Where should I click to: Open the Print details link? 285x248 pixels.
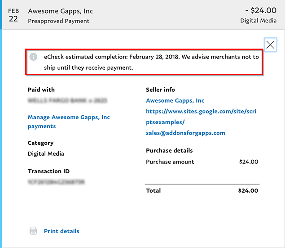[x=61, y=231]
